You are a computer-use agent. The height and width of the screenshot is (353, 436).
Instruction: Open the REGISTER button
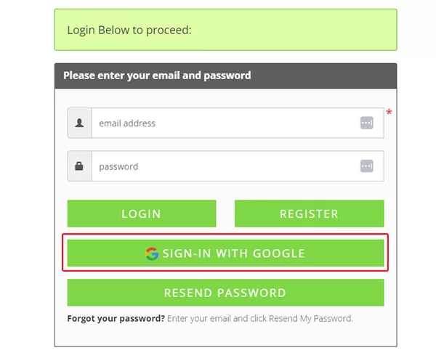coord(310,214)
